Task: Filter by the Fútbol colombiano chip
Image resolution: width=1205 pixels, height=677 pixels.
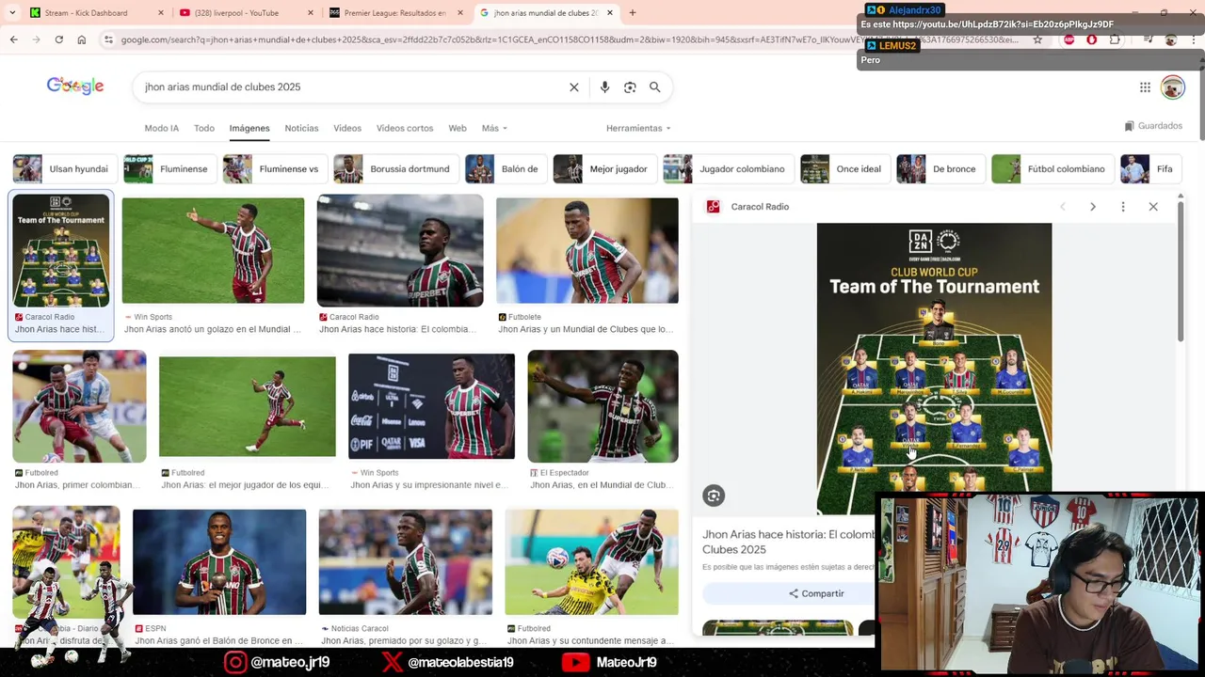Action: 1052,169
